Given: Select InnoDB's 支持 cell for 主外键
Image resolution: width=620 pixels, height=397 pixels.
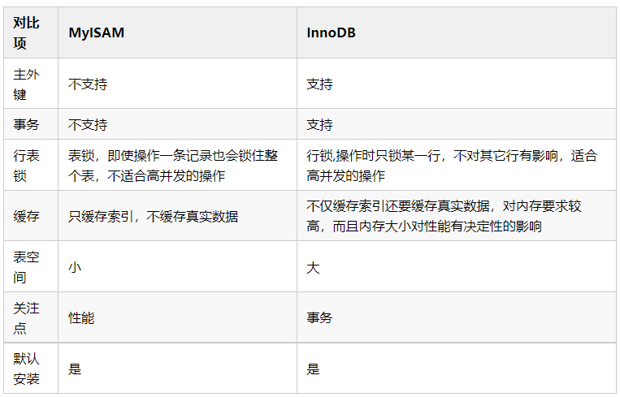Looking at the screenshot, I should (x=319, y=84).
